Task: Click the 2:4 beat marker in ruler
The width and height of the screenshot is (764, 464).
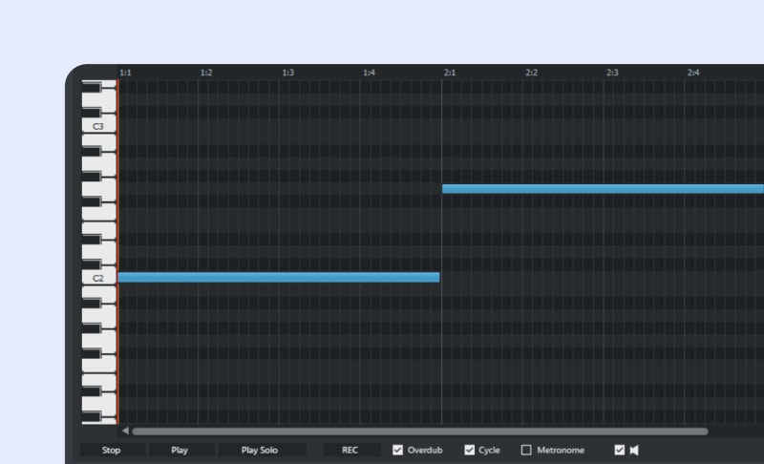Action: pyautogui.click(x=693, y=73)
